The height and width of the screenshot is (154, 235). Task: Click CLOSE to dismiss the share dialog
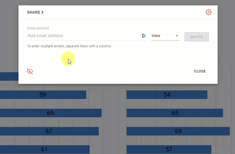[x=200, y=71]
